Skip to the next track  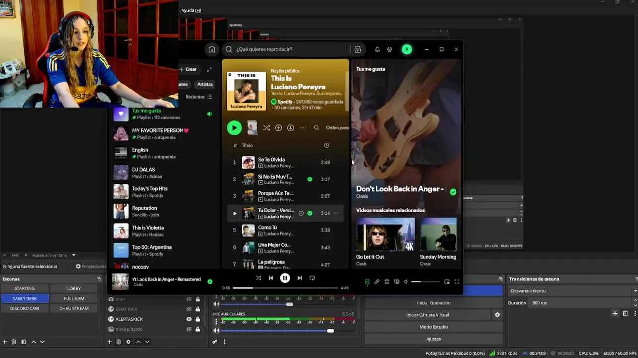click(299, 278)
